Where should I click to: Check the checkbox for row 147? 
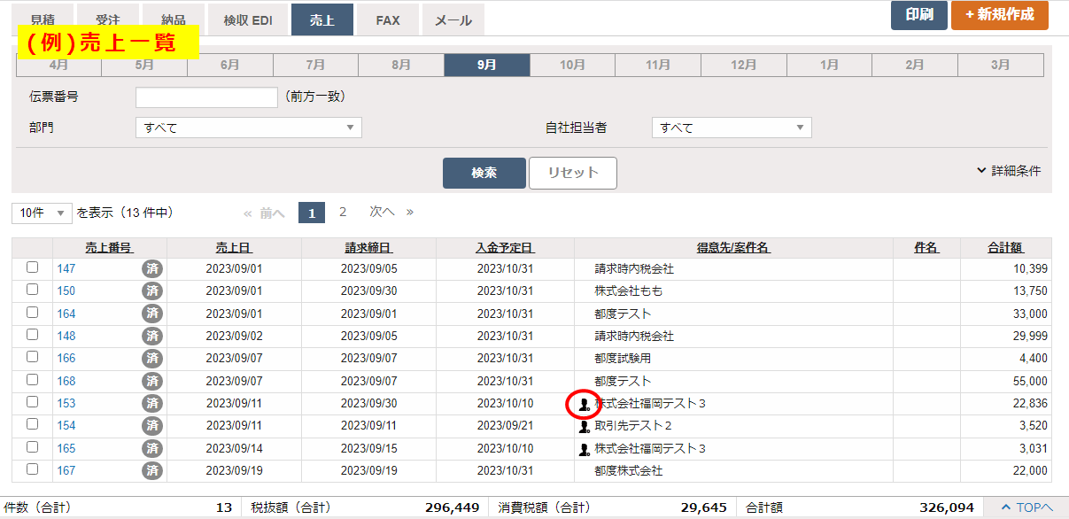(32, 268)
